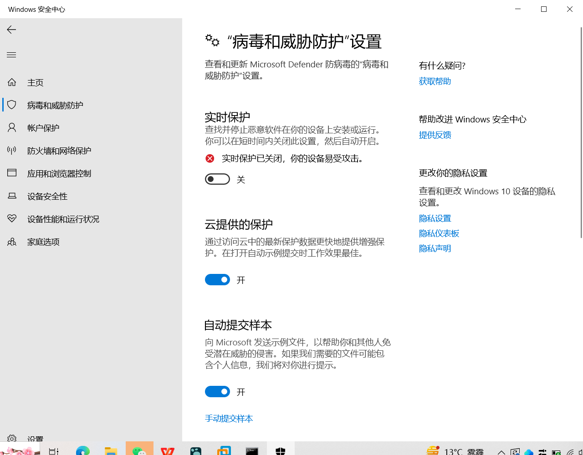Click the vertical scrollbar on the right
Screen dimensions: 583x455
click(581, 132)
